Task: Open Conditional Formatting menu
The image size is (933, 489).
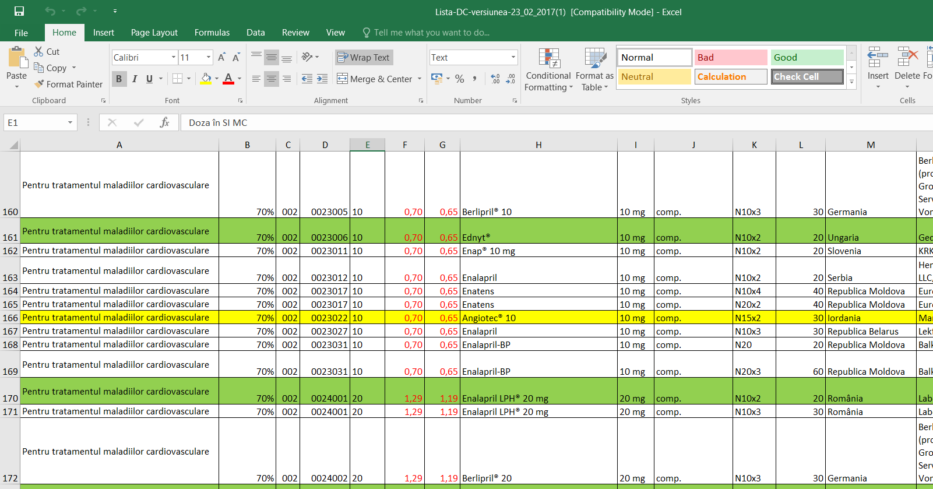Action: (x=548, y=70)
